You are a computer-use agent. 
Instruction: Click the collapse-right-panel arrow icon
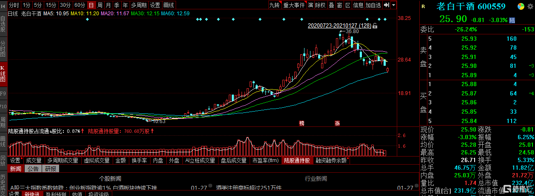pos(386,5)
